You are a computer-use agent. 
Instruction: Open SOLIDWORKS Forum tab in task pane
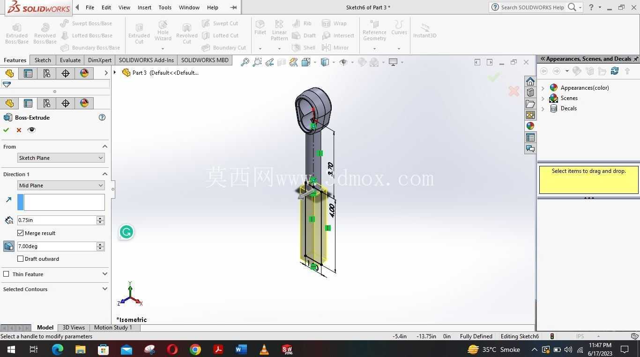point(530,149)
